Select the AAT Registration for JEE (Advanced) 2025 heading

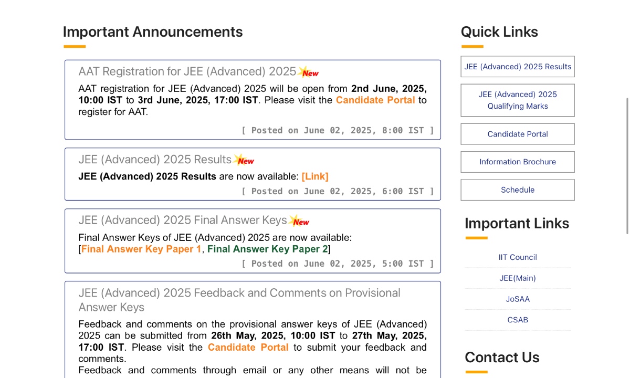(x=187, y=71)
